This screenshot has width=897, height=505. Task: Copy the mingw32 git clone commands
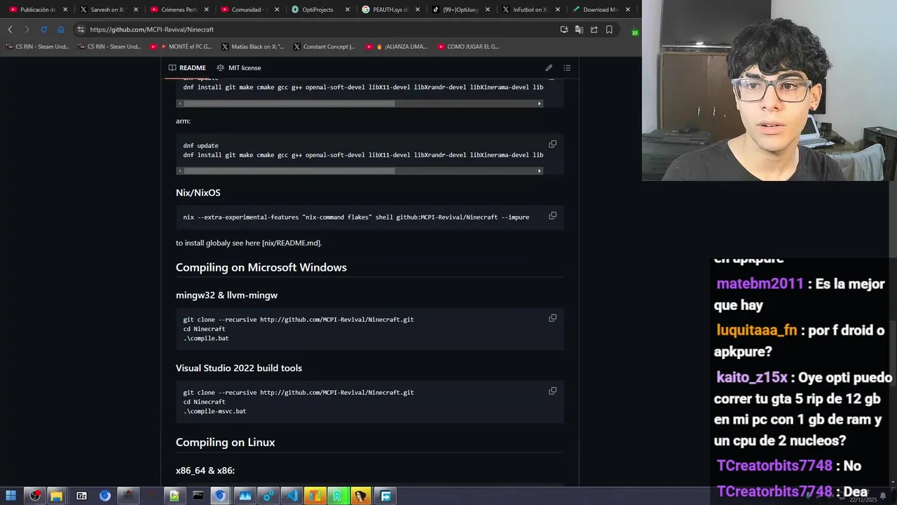click(x=552, y=318)
